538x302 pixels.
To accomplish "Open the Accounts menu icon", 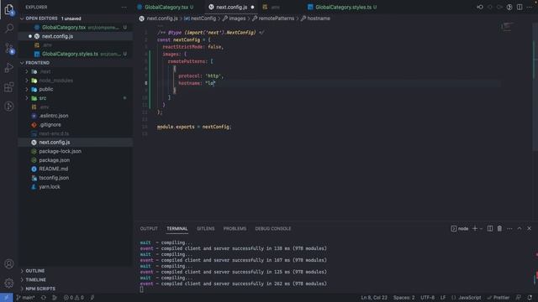I will click(9, 263).
